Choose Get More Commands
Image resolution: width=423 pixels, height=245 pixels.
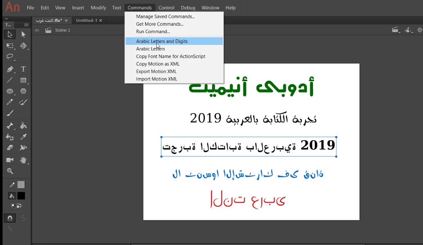(x=174, y=24)
